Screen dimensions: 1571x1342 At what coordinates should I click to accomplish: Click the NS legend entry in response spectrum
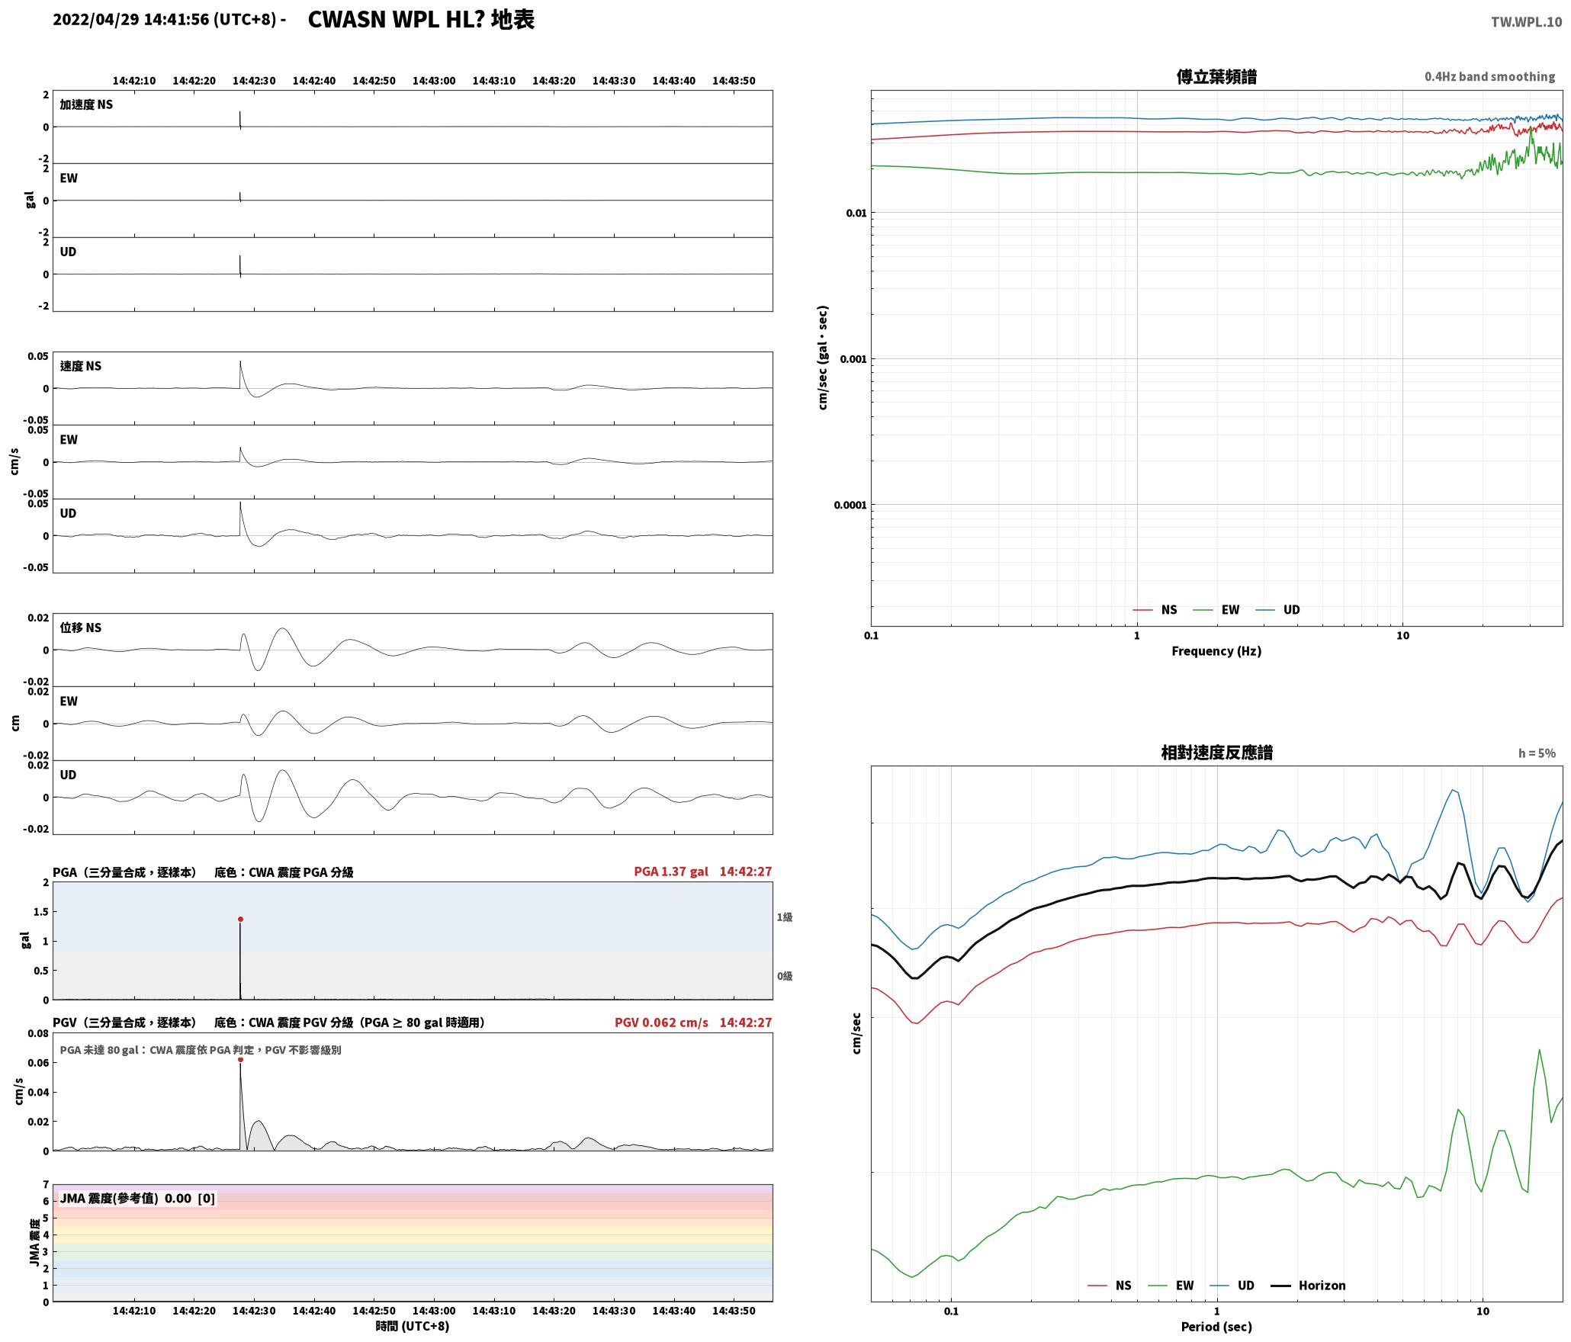(x=1110, y=1285)
